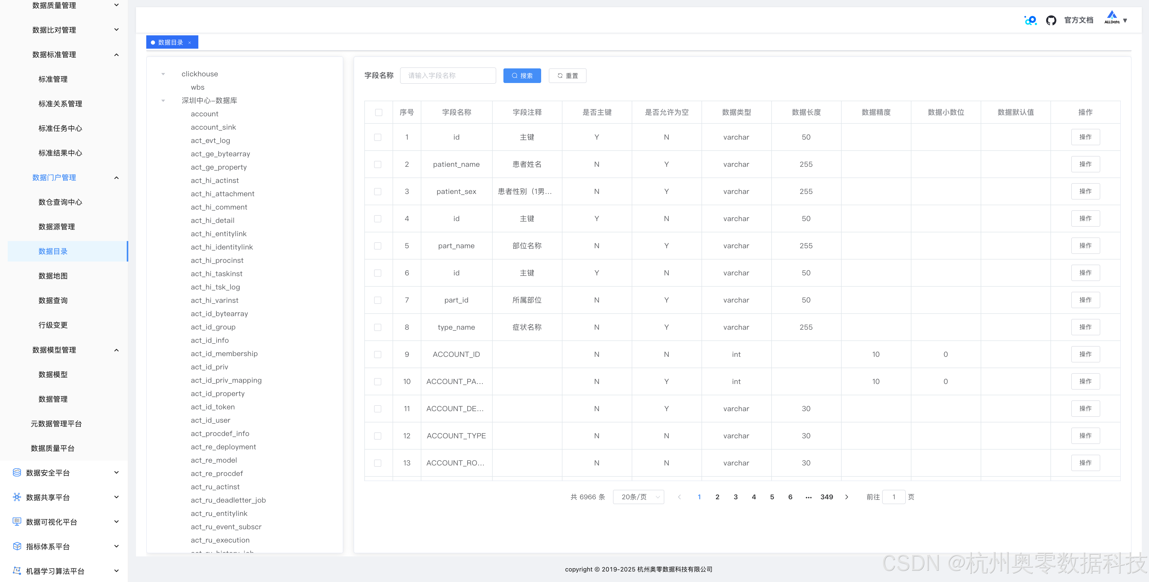The height and width of the screenshot is (582, 1149).
Task: Expand the 数据共享平台 menu
Action: 116,497
